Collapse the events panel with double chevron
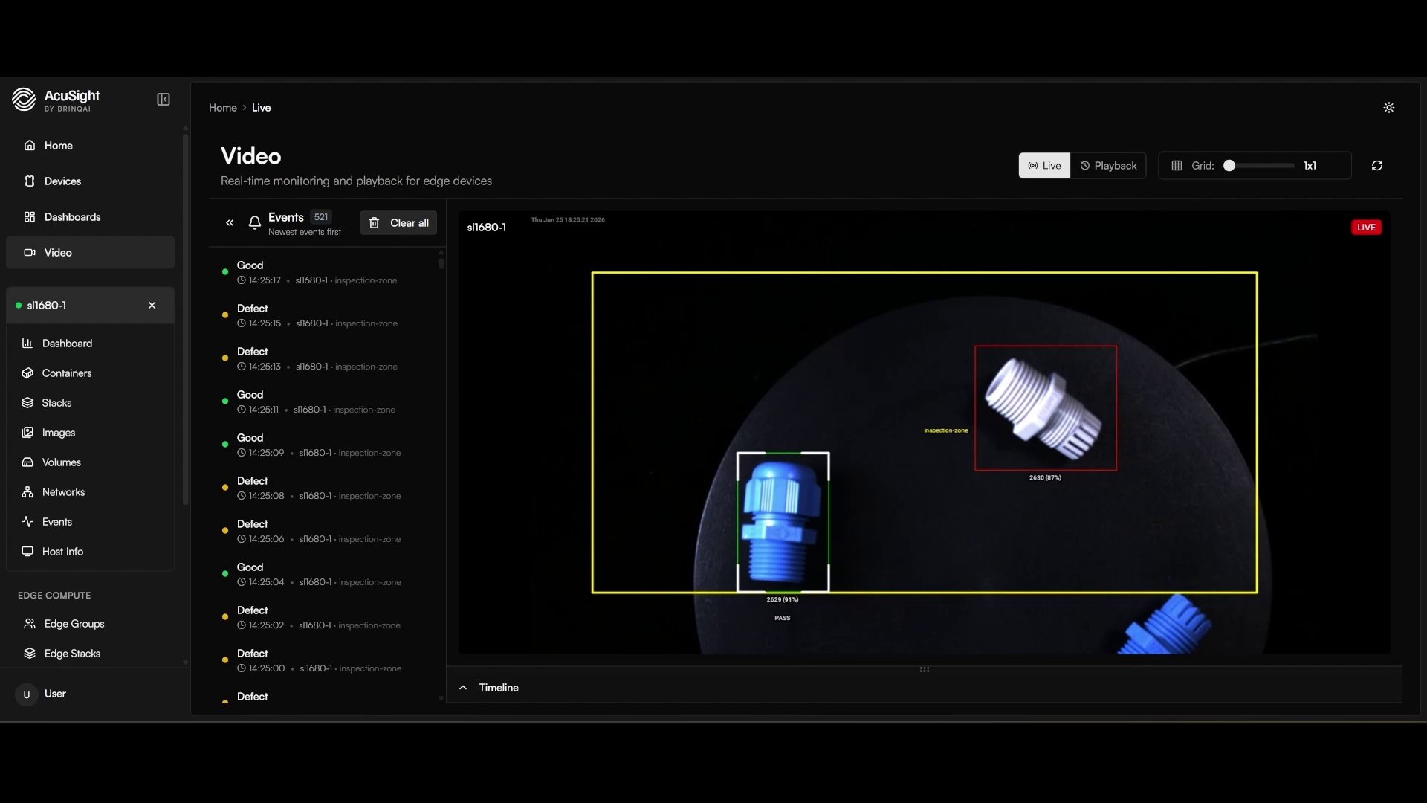The height and width of the screenshot is (803, 1427). (x=230, y=222)
